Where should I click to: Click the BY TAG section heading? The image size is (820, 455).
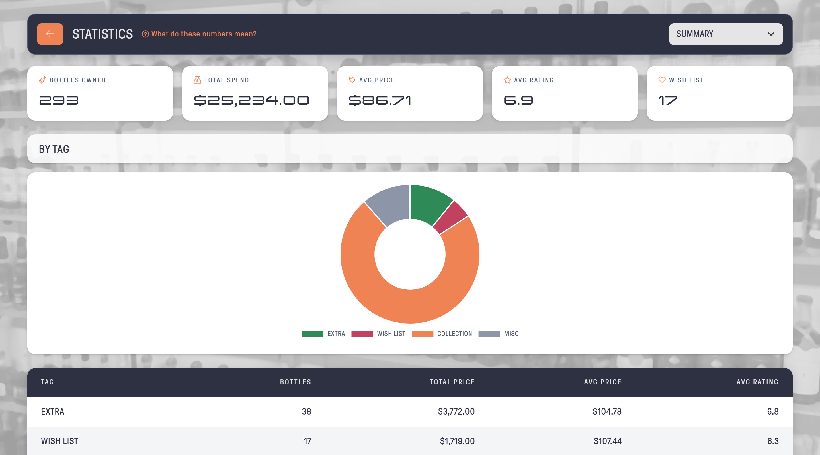pos(54,149)
